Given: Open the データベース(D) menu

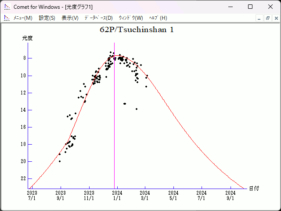Looking at the screenshot, I should 98,18.
